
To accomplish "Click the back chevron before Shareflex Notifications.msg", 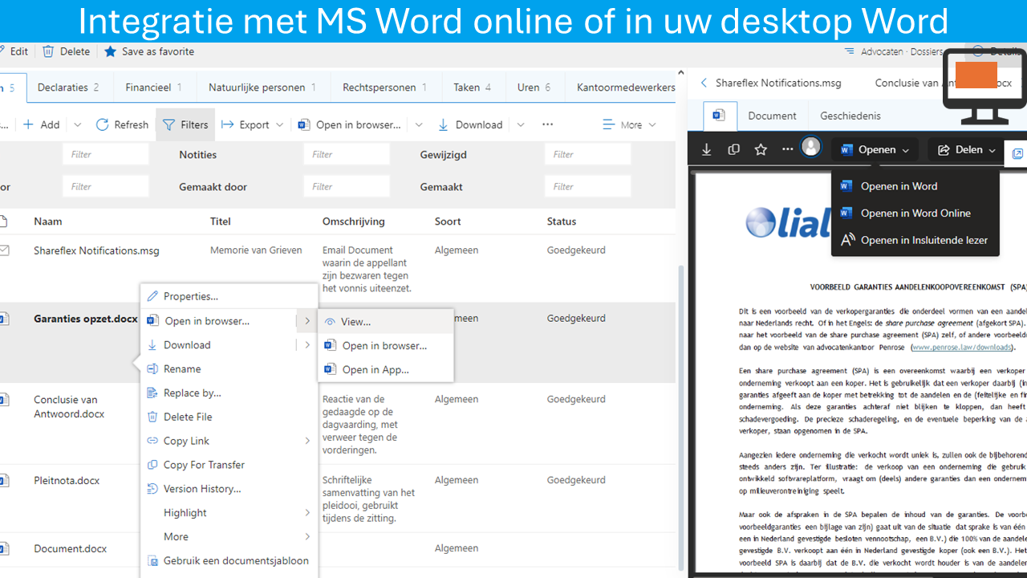I will (x=704, y=83).
